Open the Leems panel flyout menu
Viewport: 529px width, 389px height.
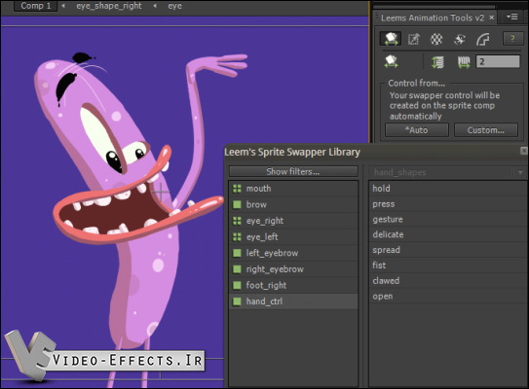[x=512, y=17]
